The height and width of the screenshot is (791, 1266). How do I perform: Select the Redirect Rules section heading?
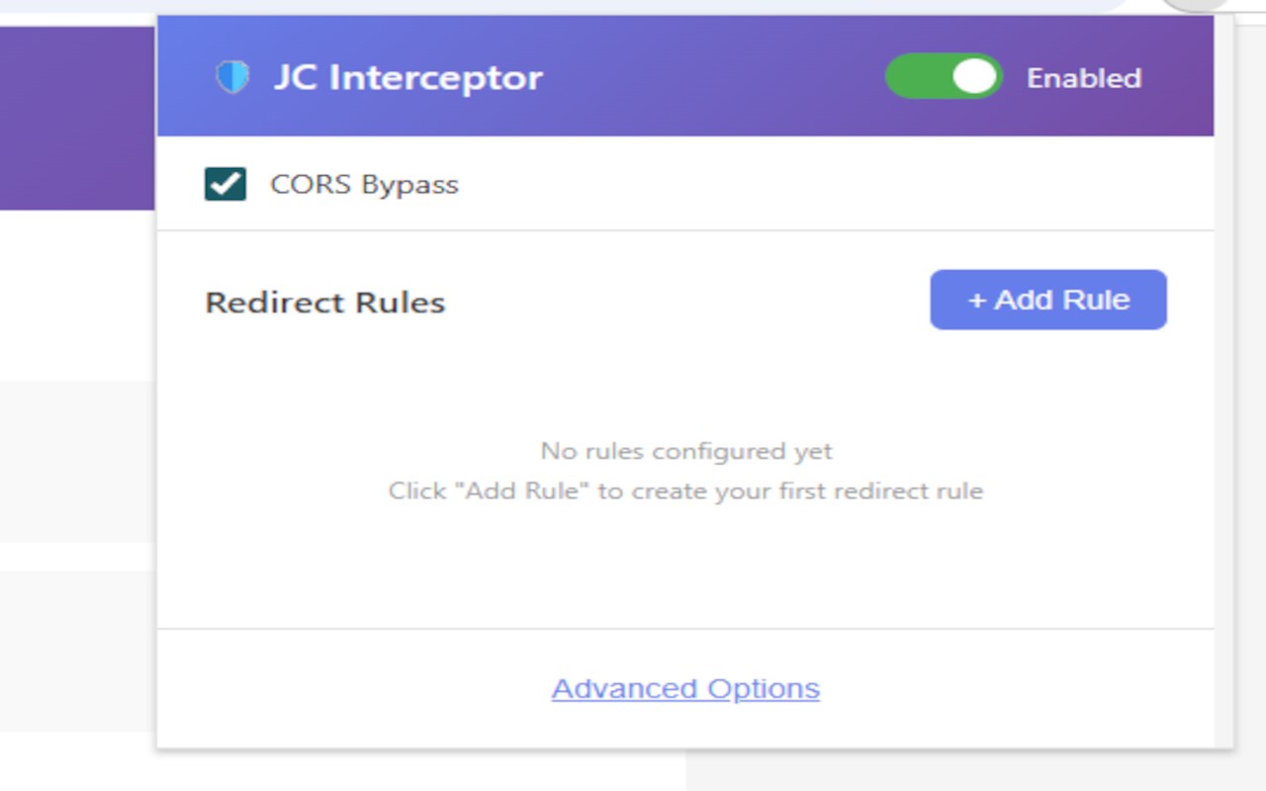tap(324, 303)
